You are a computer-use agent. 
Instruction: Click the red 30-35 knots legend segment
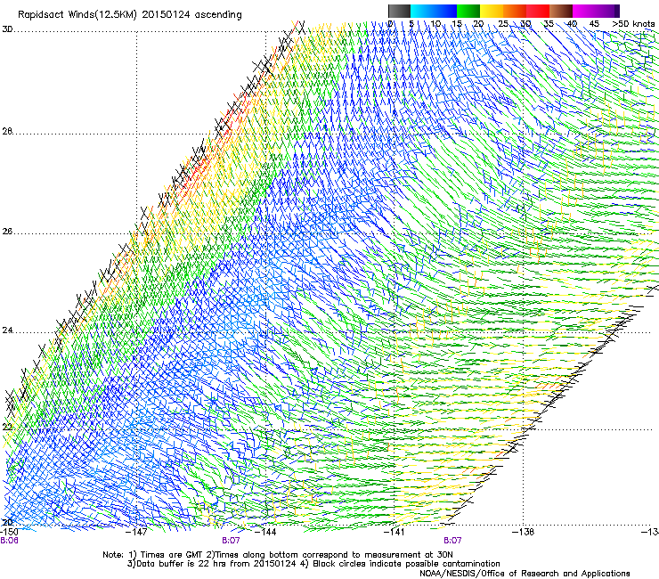[538, 11]
